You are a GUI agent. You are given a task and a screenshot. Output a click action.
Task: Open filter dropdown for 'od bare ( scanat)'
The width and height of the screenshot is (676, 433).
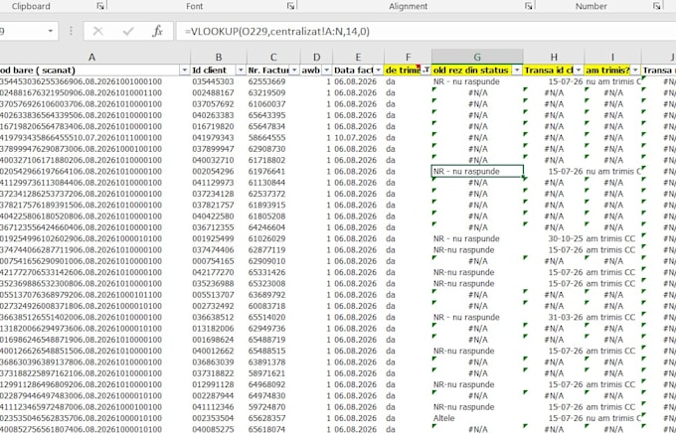pos(185,71)
